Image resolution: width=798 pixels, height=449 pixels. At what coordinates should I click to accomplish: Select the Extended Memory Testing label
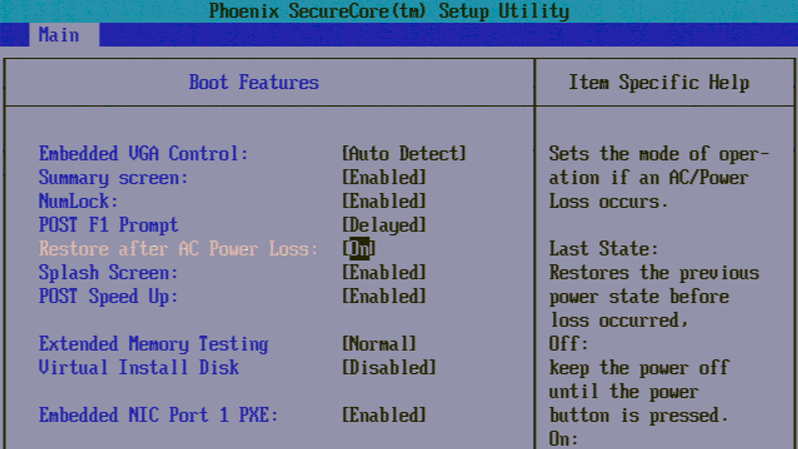point(154,344)
